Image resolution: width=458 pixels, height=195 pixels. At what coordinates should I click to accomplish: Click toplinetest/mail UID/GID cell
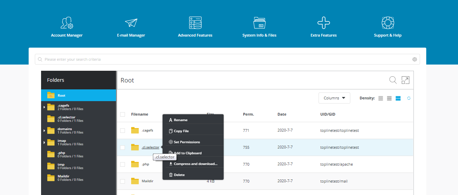(x=334, y=181)
